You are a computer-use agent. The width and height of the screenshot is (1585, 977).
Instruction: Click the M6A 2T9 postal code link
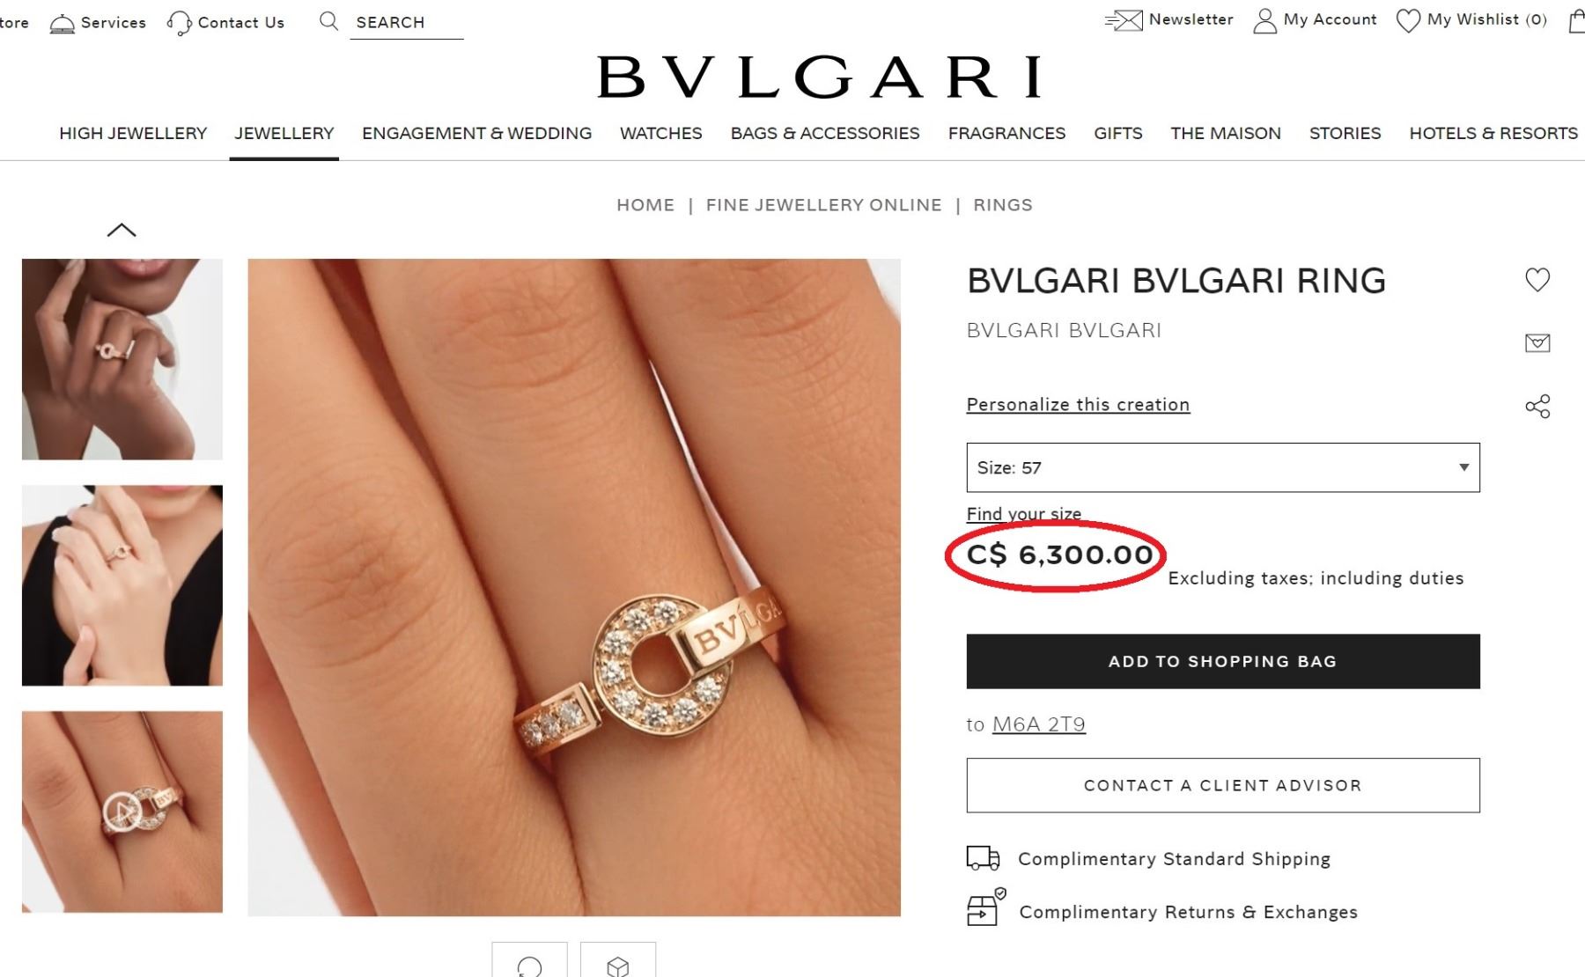coord(1039,724)
